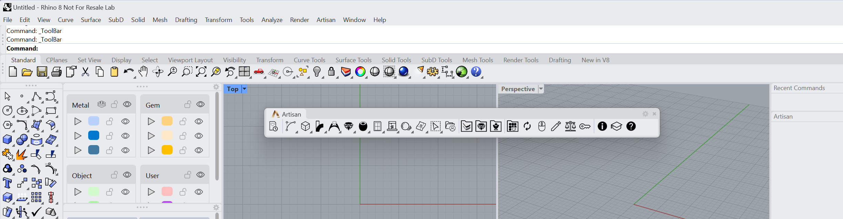843x219 pixels.
Task: Click the Text tool T icon
Action: [7, 183]
